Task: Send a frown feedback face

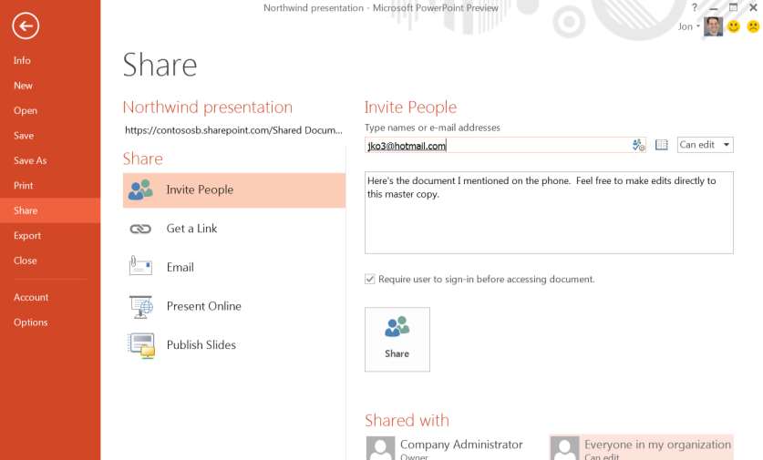Action: (753, 26)
